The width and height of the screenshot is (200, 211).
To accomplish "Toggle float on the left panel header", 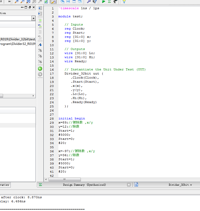I will pos(30,7).
